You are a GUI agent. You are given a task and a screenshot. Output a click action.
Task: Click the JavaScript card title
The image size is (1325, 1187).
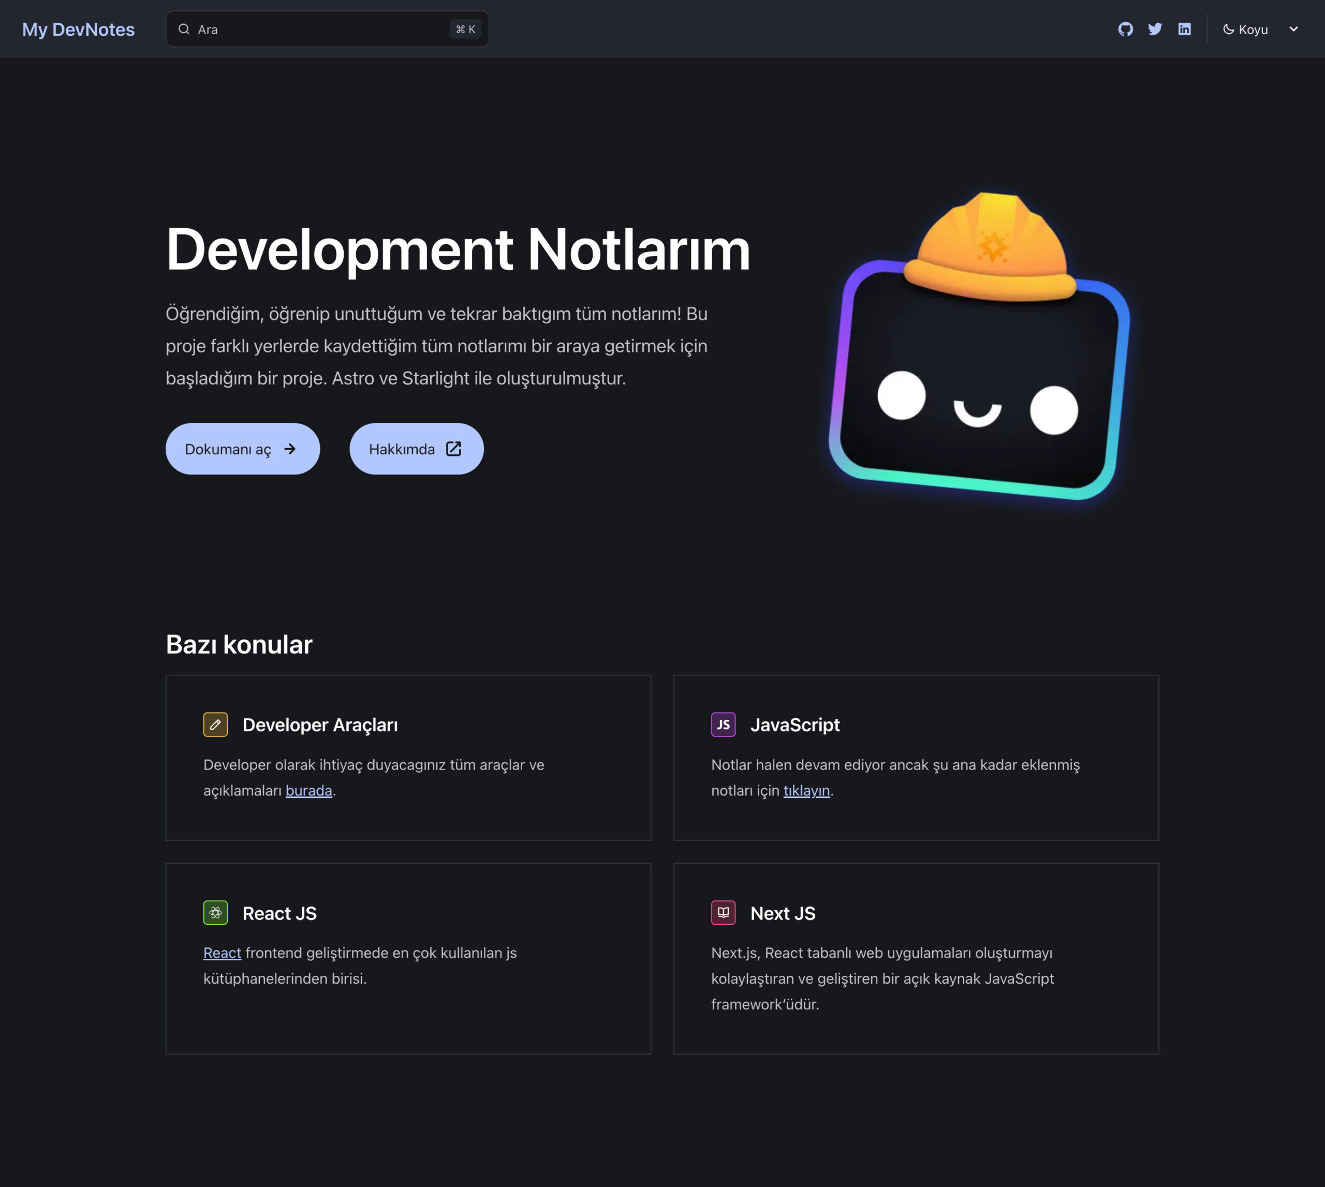pos(794,725)
